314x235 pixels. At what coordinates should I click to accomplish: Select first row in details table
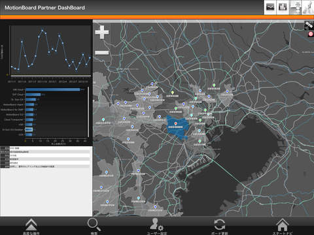click(46, 148)
